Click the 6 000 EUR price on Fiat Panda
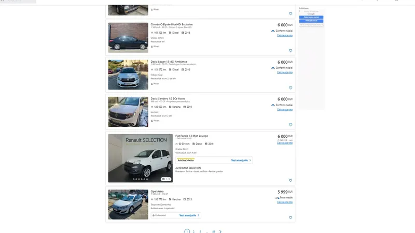Screen dimensions: 415x233 click(x=285, y=136)
